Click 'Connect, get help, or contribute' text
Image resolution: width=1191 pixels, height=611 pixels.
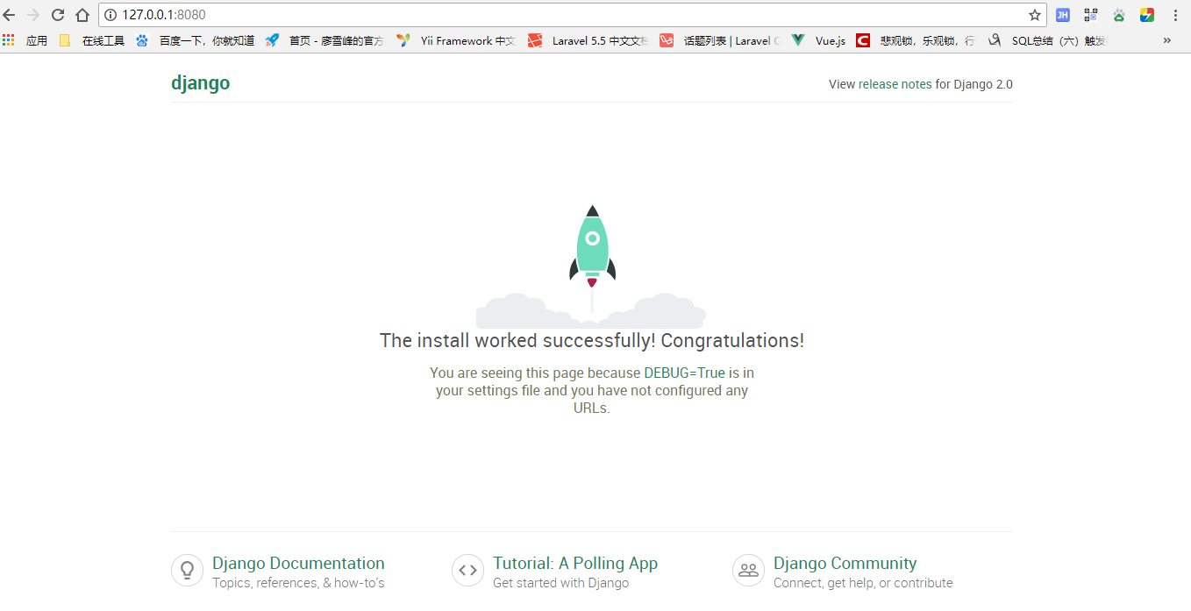(x=863, y=583)
